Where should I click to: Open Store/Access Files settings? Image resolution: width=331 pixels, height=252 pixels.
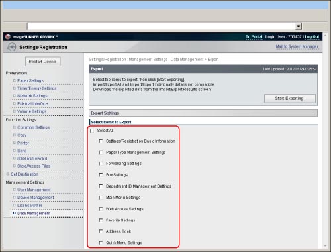[34, 166]
